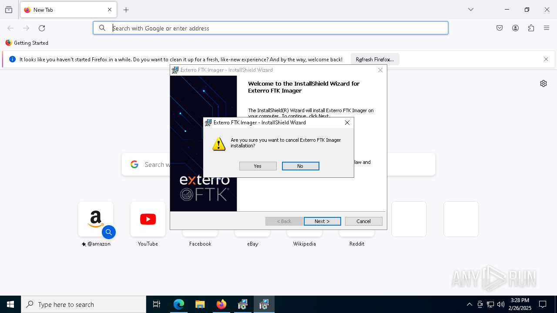
Task: Select the active installer taskbar icon
Action: point(264,304)
